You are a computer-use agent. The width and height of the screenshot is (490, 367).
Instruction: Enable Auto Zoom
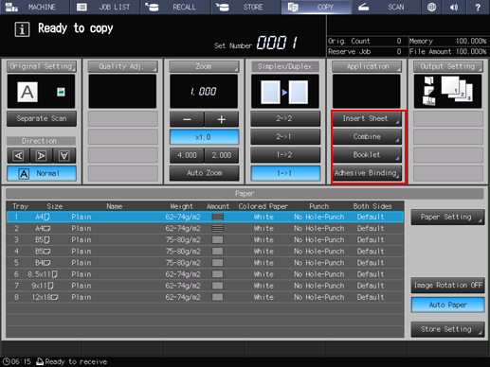(x=204, y=173)
